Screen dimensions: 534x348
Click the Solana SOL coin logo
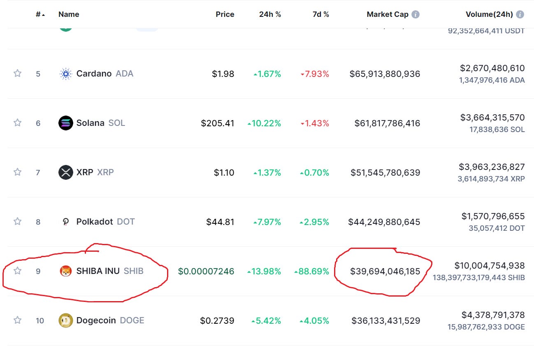(x=65, y=123)
